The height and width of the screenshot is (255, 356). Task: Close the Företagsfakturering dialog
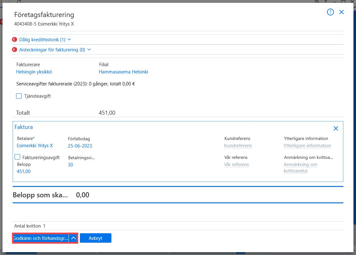point(341,12)
